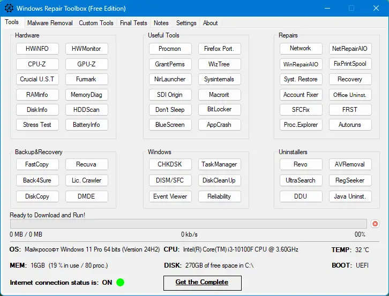Run DMDE
Screen dimensions: 389x296
(x=87, y=196)
